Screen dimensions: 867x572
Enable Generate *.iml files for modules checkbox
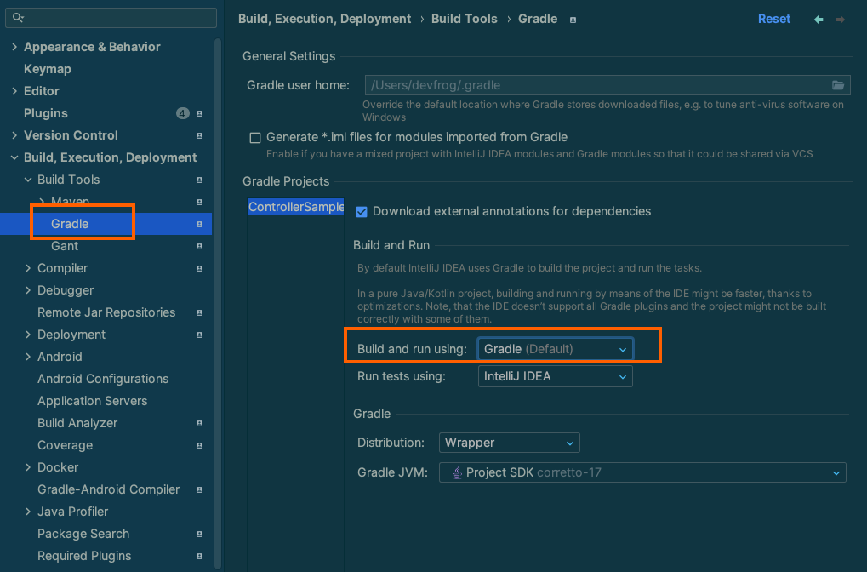coord(255,138)
